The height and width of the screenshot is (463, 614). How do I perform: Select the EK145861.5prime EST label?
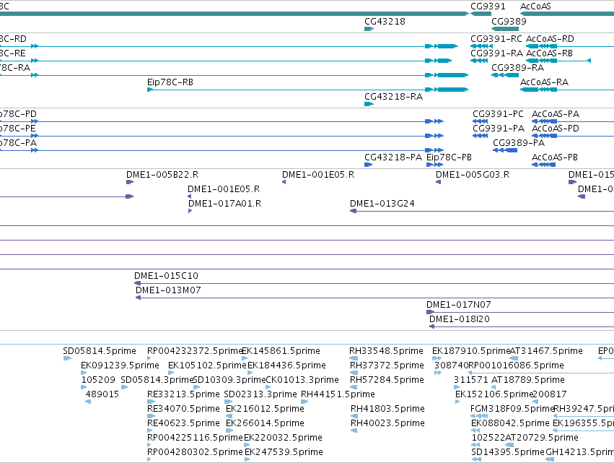[281, 351]
